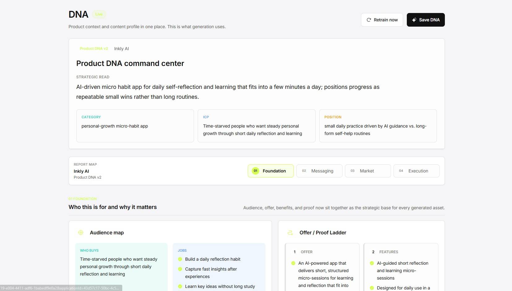The image size is (512, 291).
Task: Click the refresh icon in Retrain now
Action: [x=369, y=20]
